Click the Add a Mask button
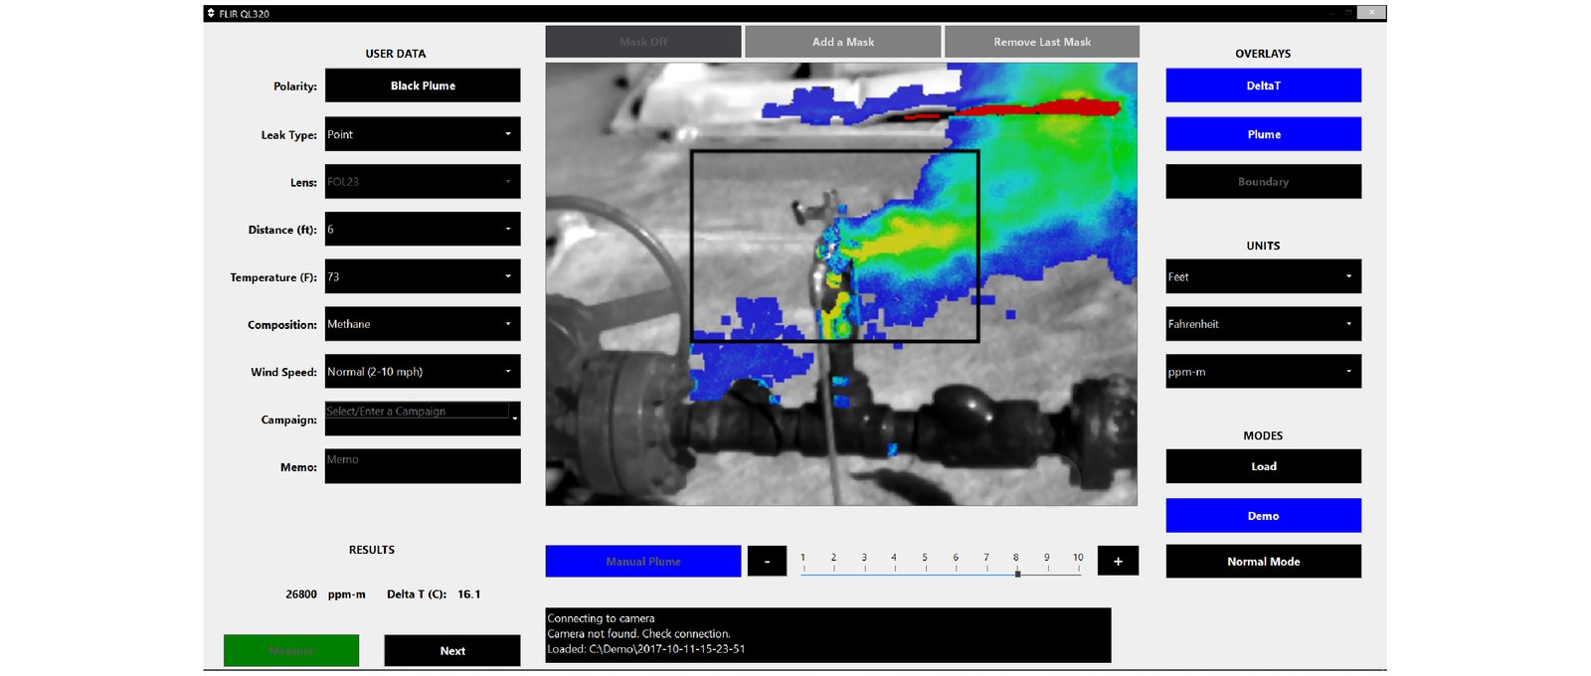 point(843,42)
